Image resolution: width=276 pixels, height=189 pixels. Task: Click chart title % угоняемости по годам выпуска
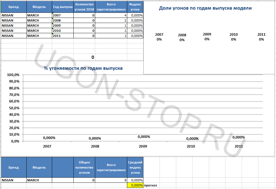[83, 68]
